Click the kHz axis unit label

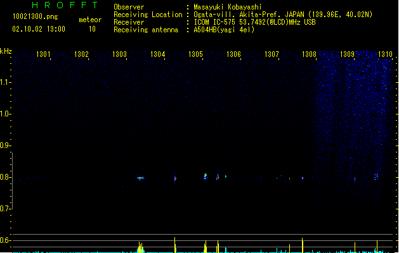[6, 51]
